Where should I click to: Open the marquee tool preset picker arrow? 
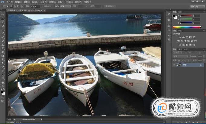click(x=7, y=6)
